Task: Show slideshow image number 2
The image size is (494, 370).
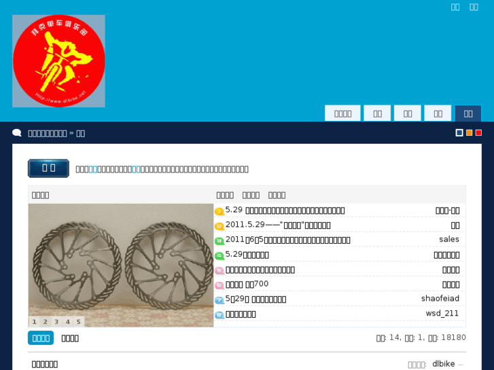Action: click(46, 322)
